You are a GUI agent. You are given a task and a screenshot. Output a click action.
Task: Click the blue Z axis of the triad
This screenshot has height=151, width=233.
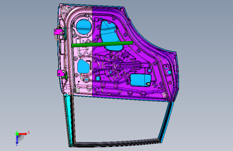tap(17, 140)
